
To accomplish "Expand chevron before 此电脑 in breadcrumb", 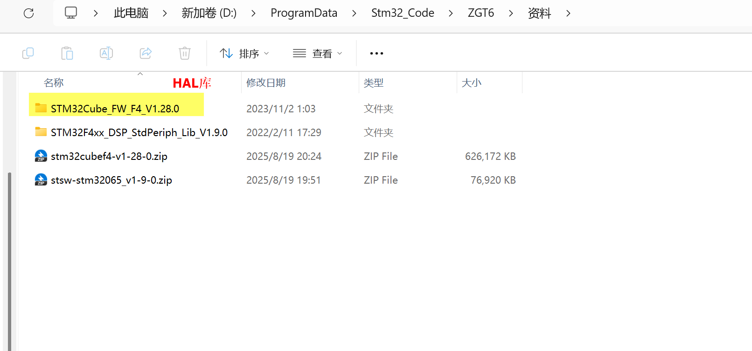I will click(x=96, y=14).
